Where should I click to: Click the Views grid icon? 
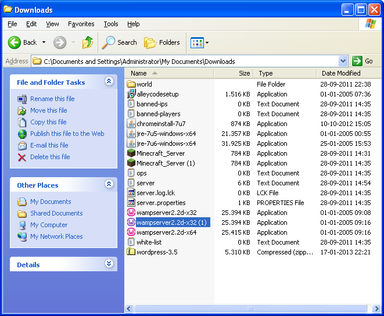click(x=197, y=42)
